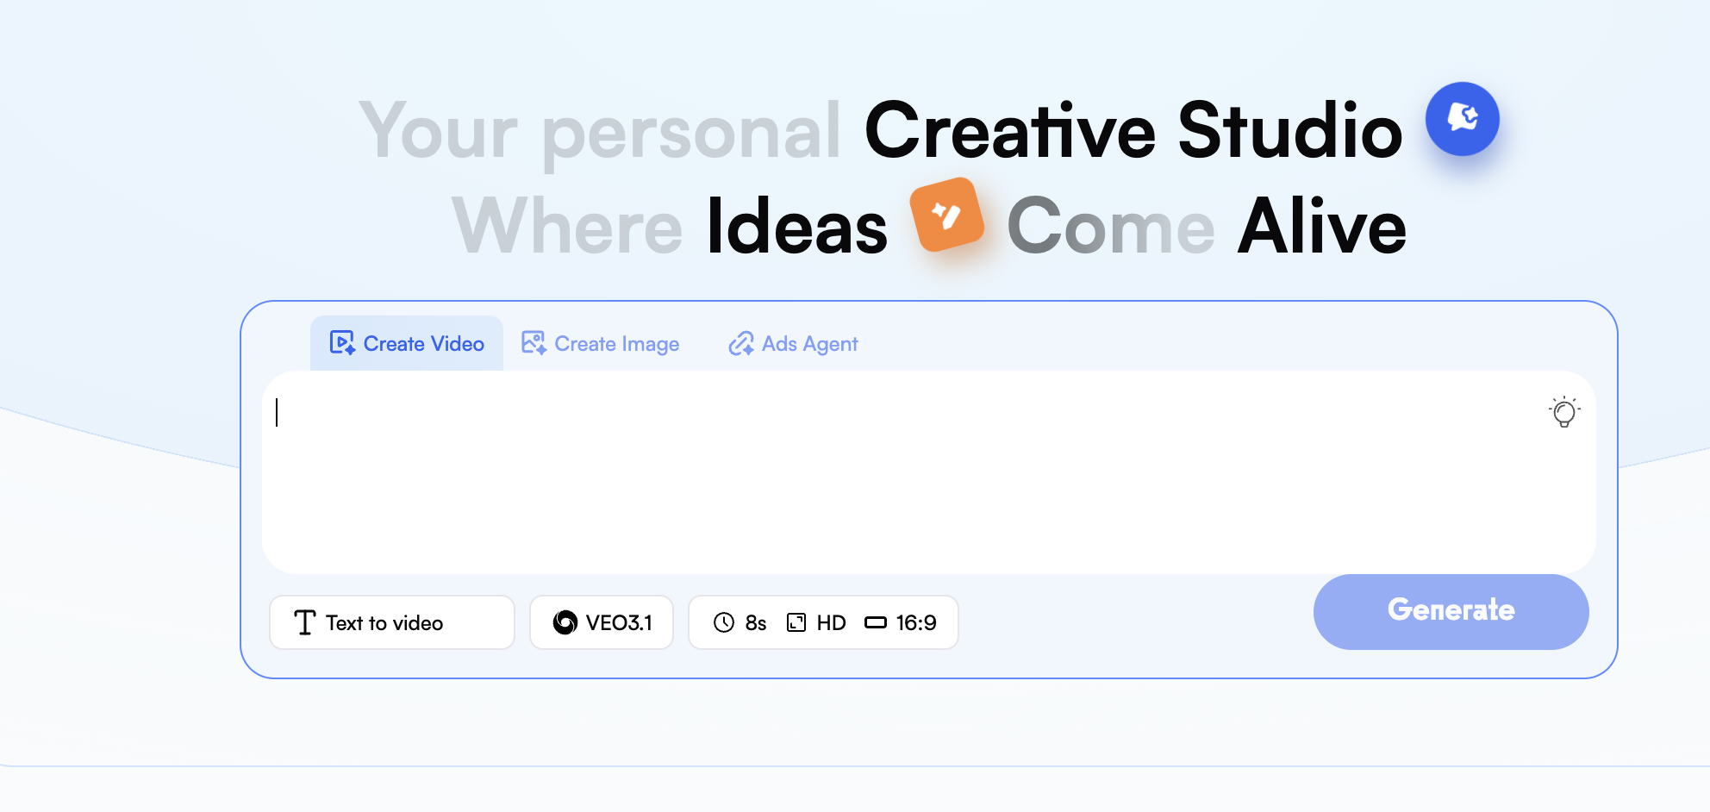
Task: Click the HD resolution icon
Action: click(x=796, y=622)
